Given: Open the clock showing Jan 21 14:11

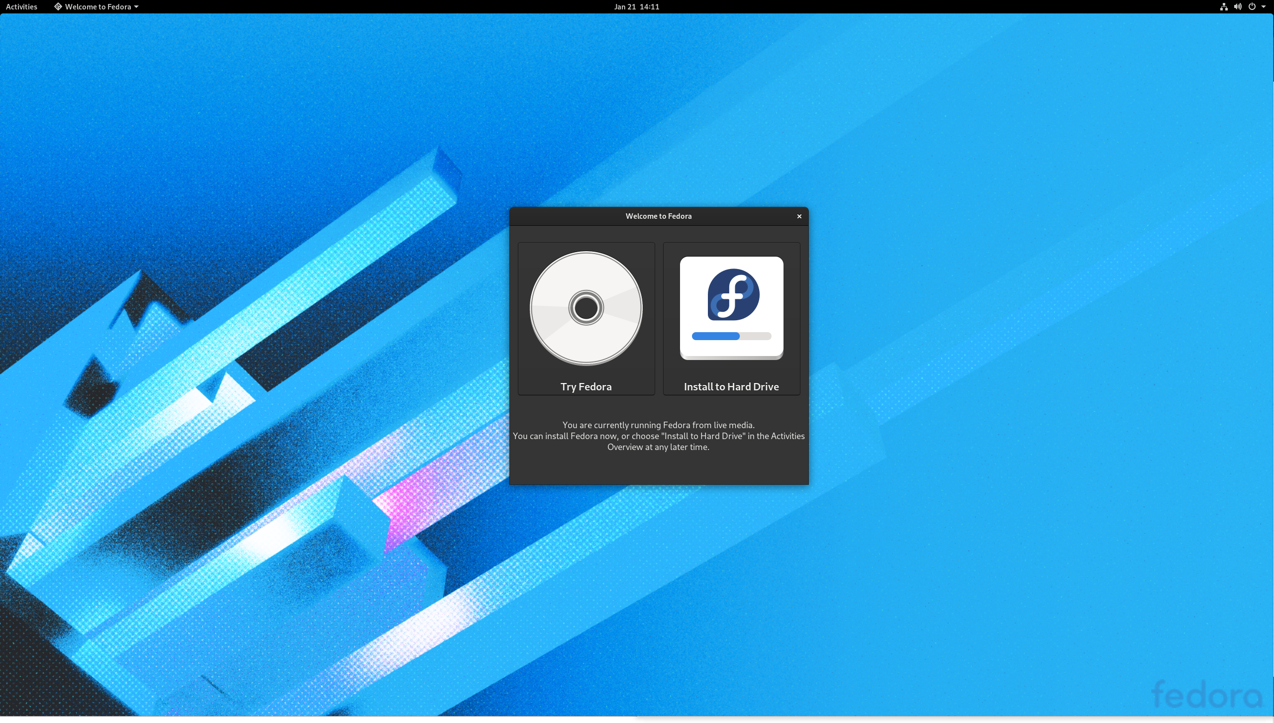Looking at the screenshot, I should (x=636, y=6).
